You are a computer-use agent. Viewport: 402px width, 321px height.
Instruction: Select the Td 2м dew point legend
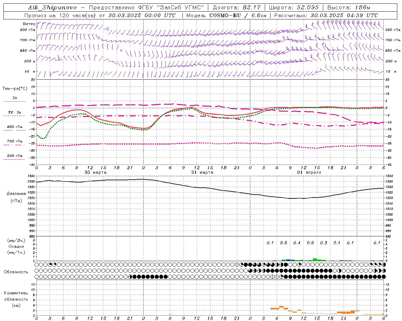pyautogui.click(x=14, y=113)
